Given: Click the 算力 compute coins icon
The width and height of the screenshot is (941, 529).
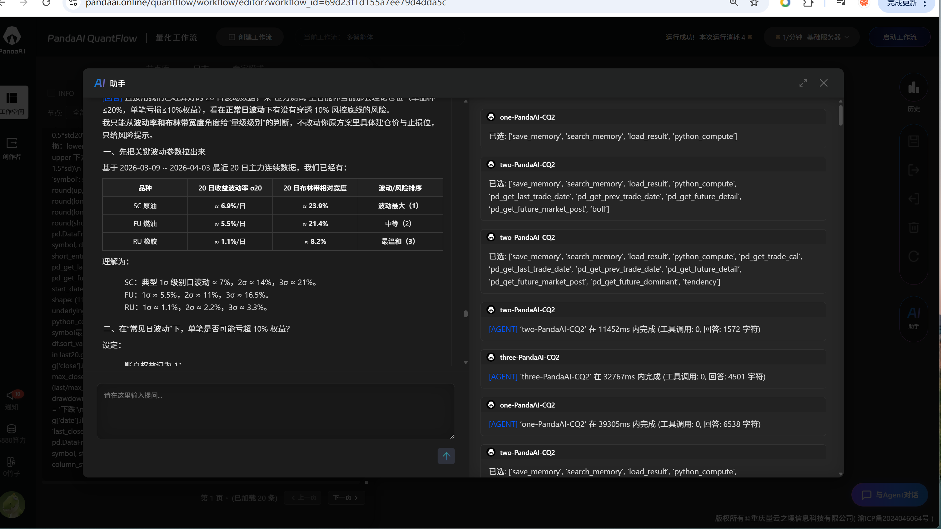Looking at the screenshot, I should [11, 429].
